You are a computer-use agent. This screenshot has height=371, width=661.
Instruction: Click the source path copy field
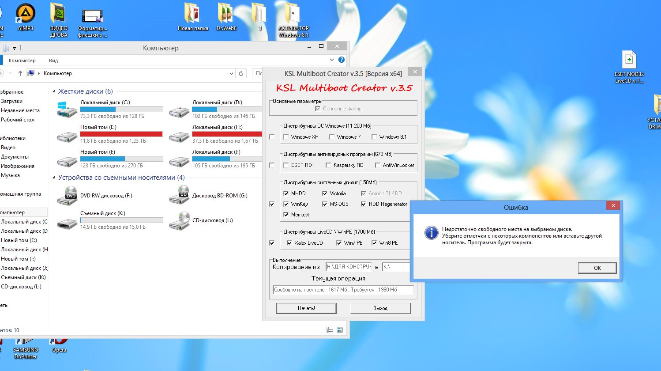click(x=348, y=267)
